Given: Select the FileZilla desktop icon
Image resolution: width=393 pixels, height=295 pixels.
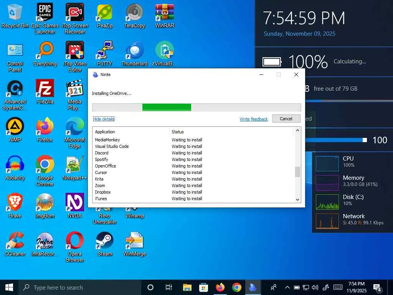Looking at the screenshot, I should 45,92.
